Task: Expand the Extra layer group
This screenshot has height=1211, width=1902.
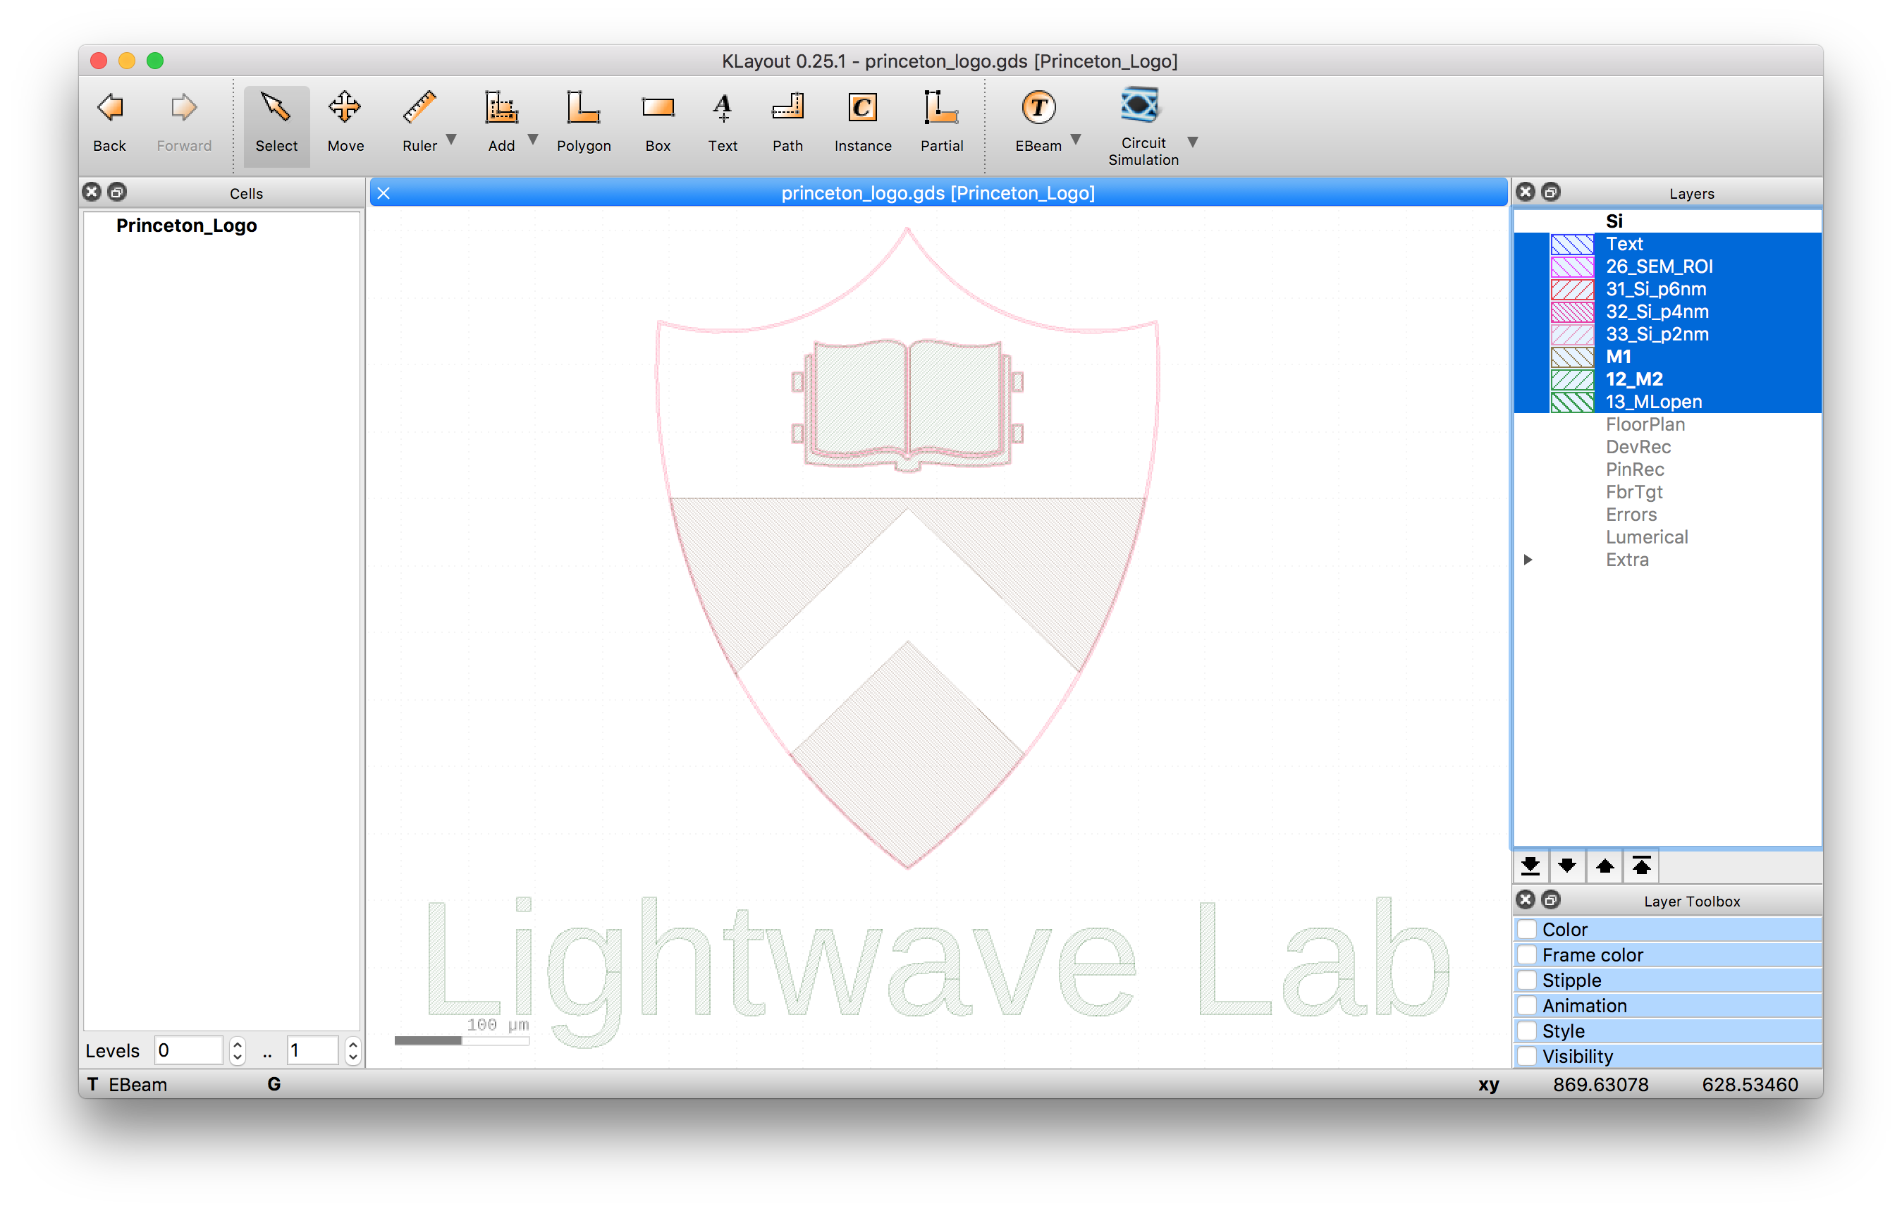Action: point(1528,559)
